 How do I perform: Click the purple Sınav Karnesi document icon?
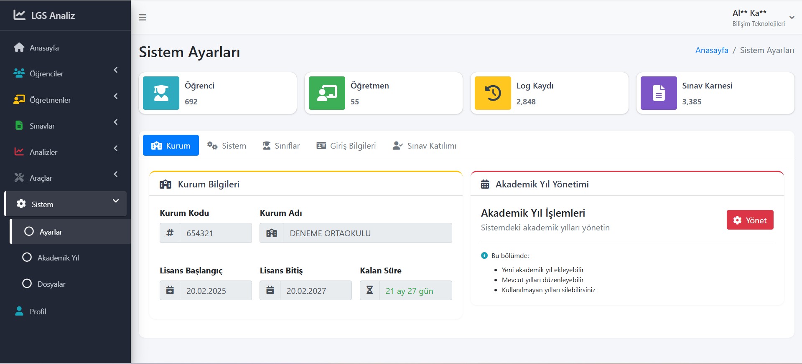[x=659, y=93]
